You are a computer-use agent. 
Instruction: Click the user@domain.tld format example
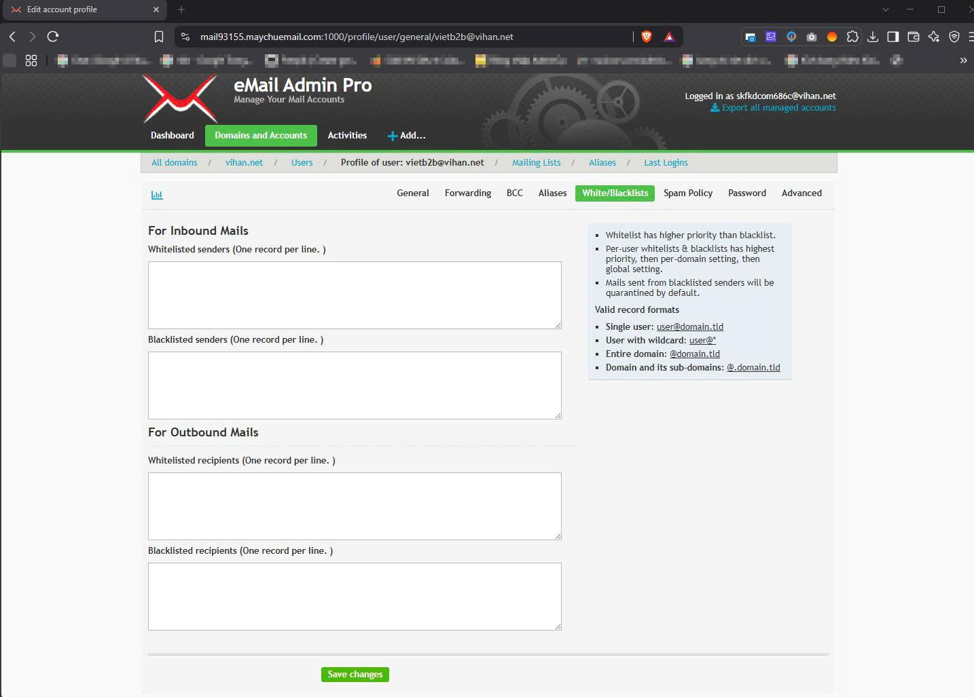coord(689,327)
